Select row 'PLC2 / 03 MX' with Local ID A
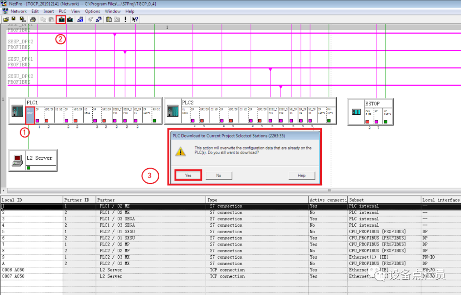This screenshot has width=461, height=295. pos(230,263)
